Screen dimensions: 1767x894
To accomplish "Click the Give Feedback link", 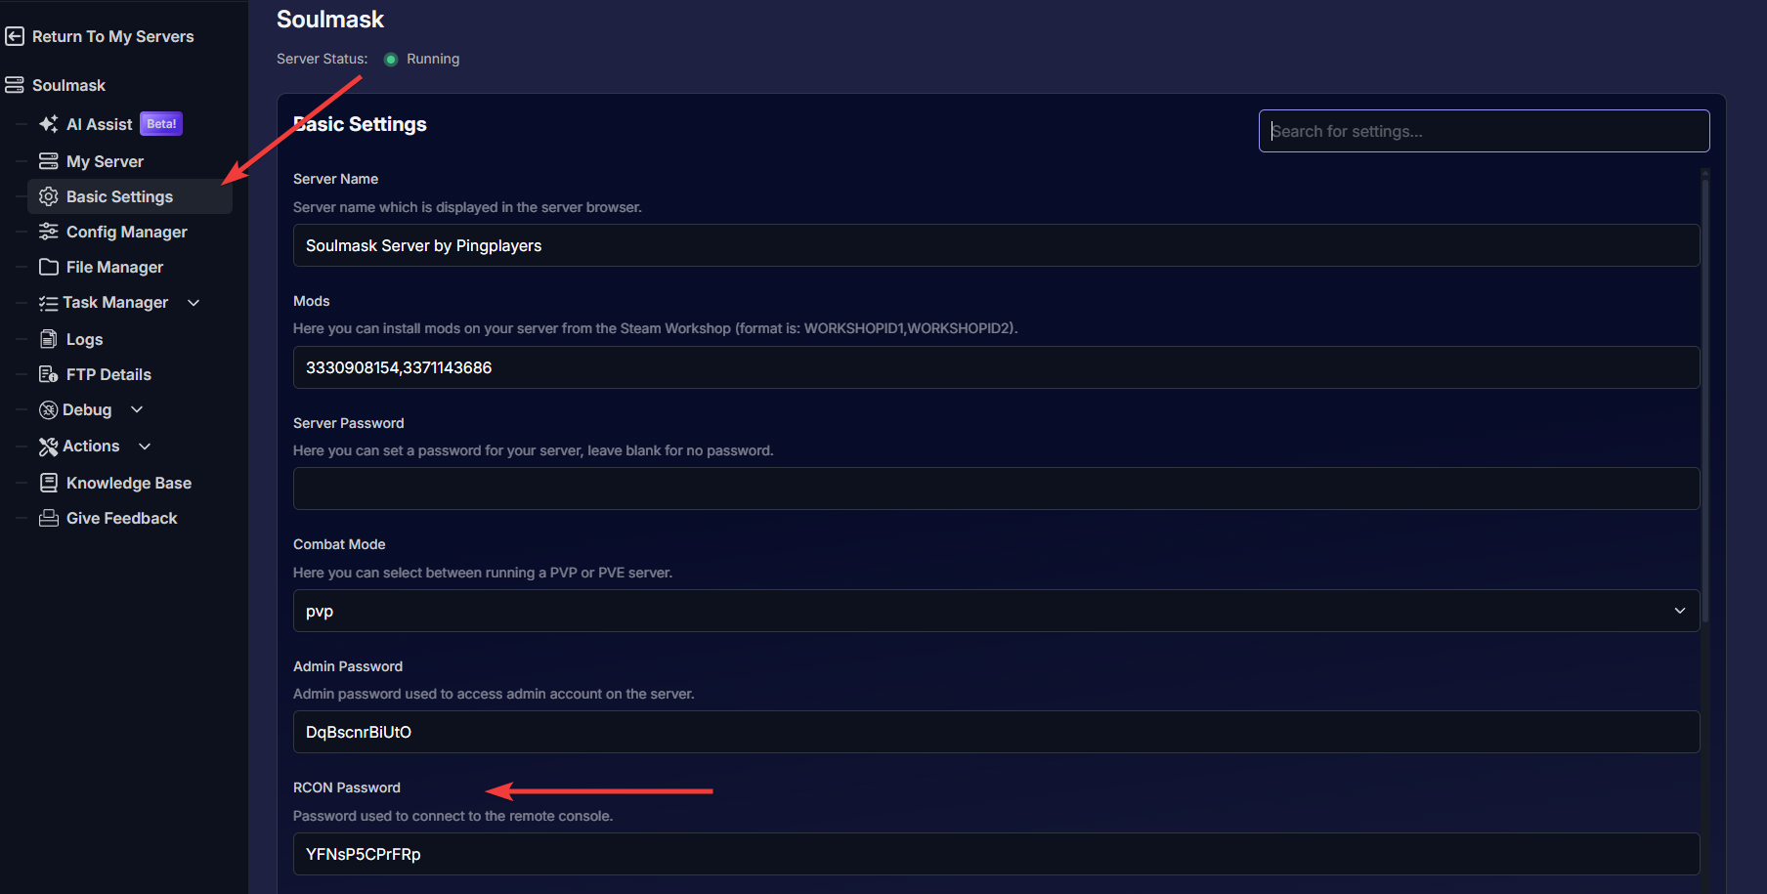I will [x=121, y=518].
